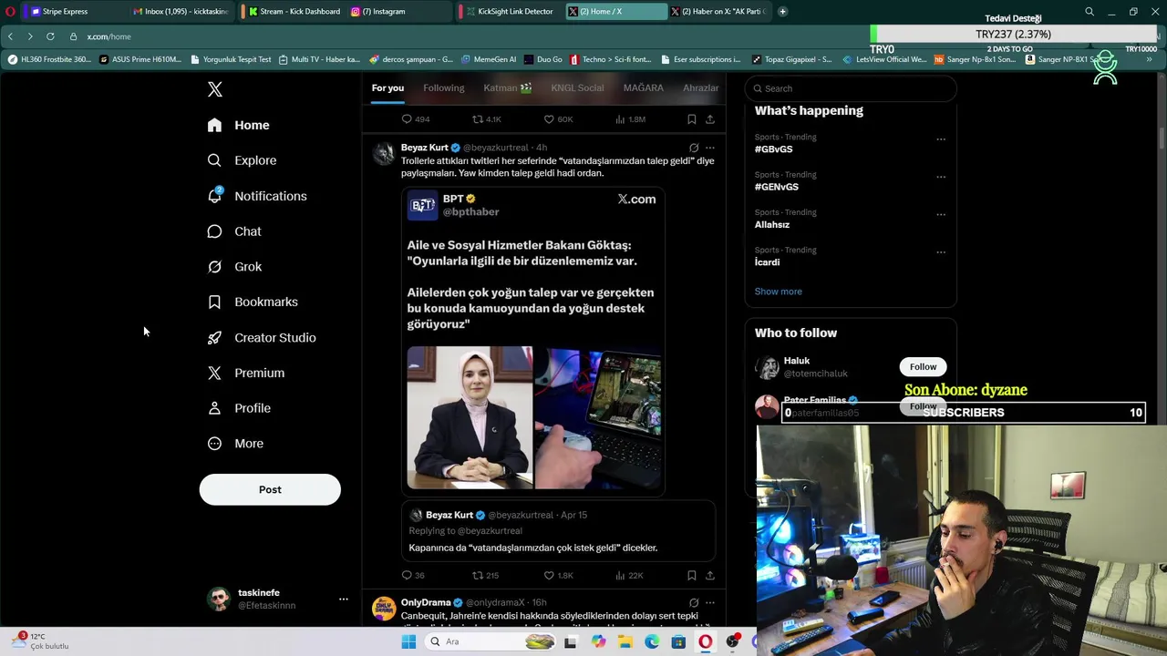Open the Windows Start menu
This screenshot has width=1167, height=656.
tap(408, 641)
